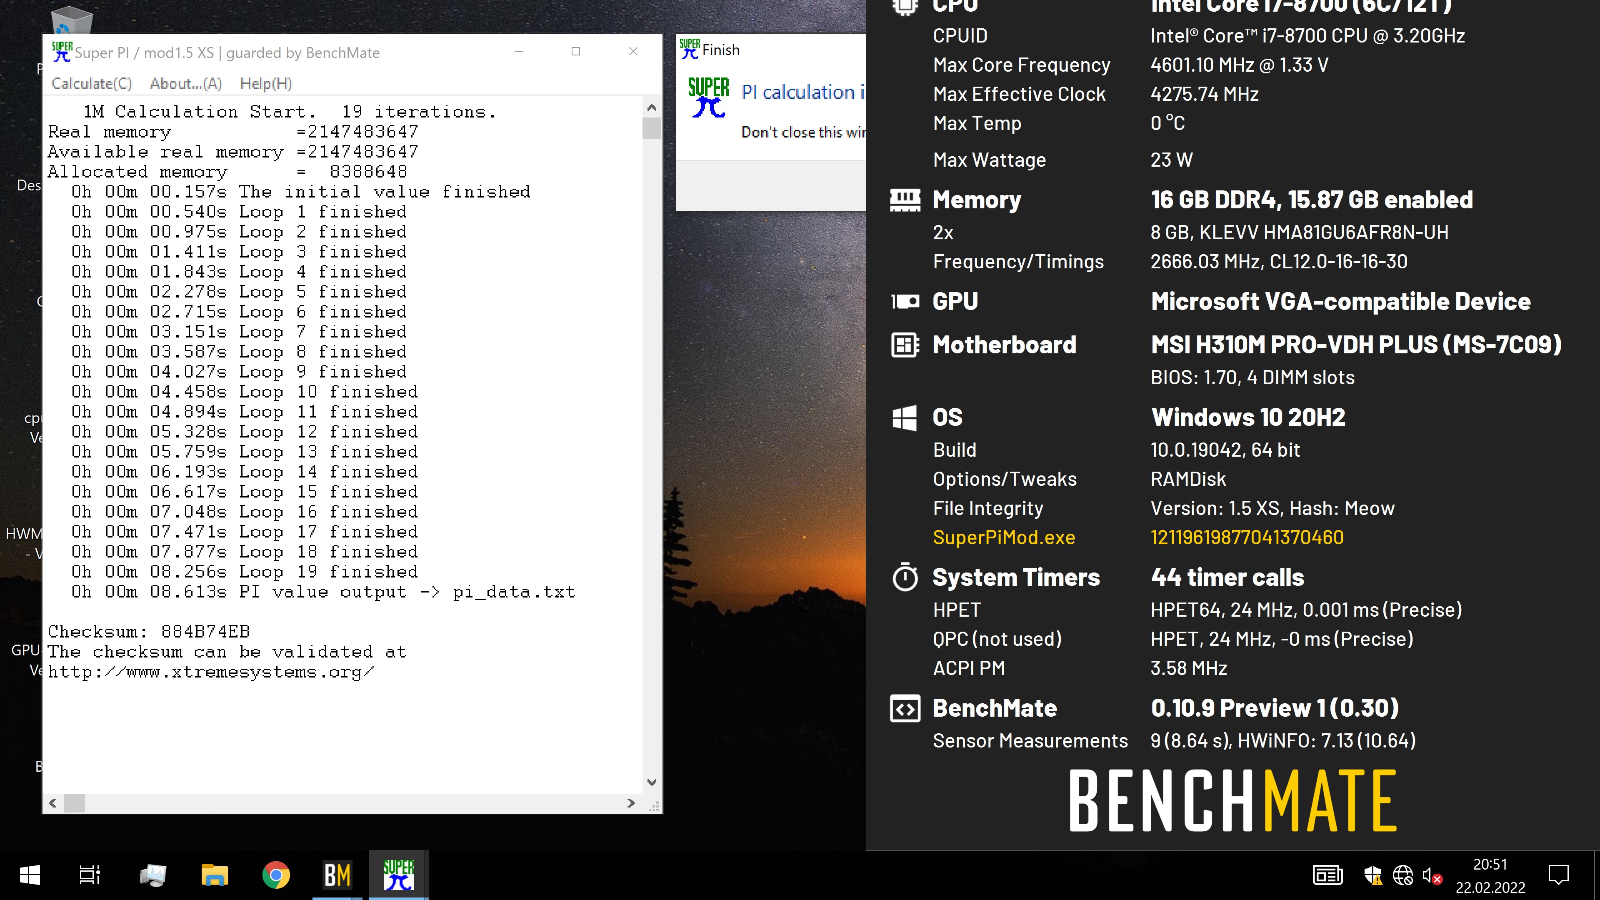Open the About...(A) menu
The height and width of the screenshot is (900, 1600).
coord(186,83)
